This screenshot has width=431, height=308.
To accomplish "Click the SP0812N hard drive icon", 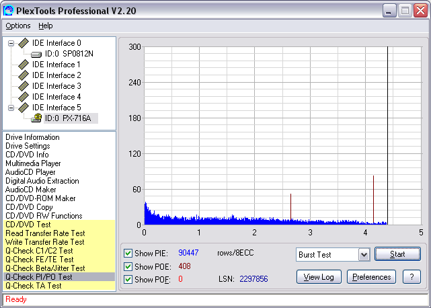I will click(x=36, y=54).
